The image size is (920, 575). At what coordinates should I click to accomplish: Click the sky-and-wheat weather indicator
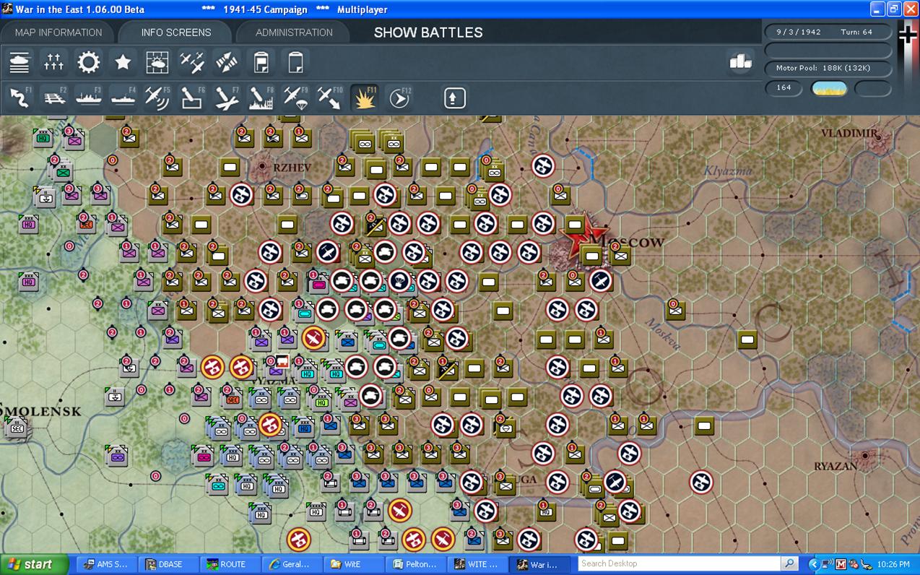829,88
